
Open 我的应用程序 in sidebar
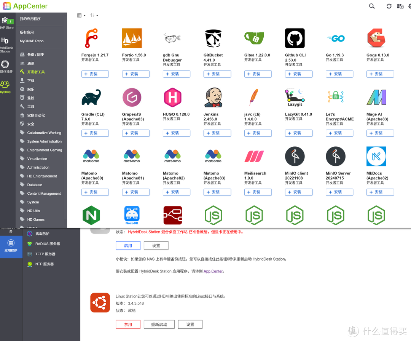(x=30, y=19)
